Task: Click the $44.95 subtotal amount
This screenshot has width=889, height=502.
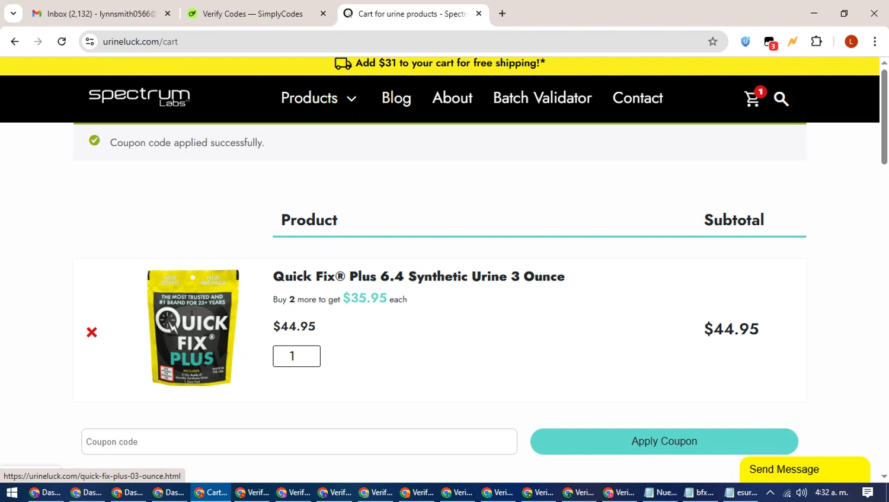Action: click(731, 329)
